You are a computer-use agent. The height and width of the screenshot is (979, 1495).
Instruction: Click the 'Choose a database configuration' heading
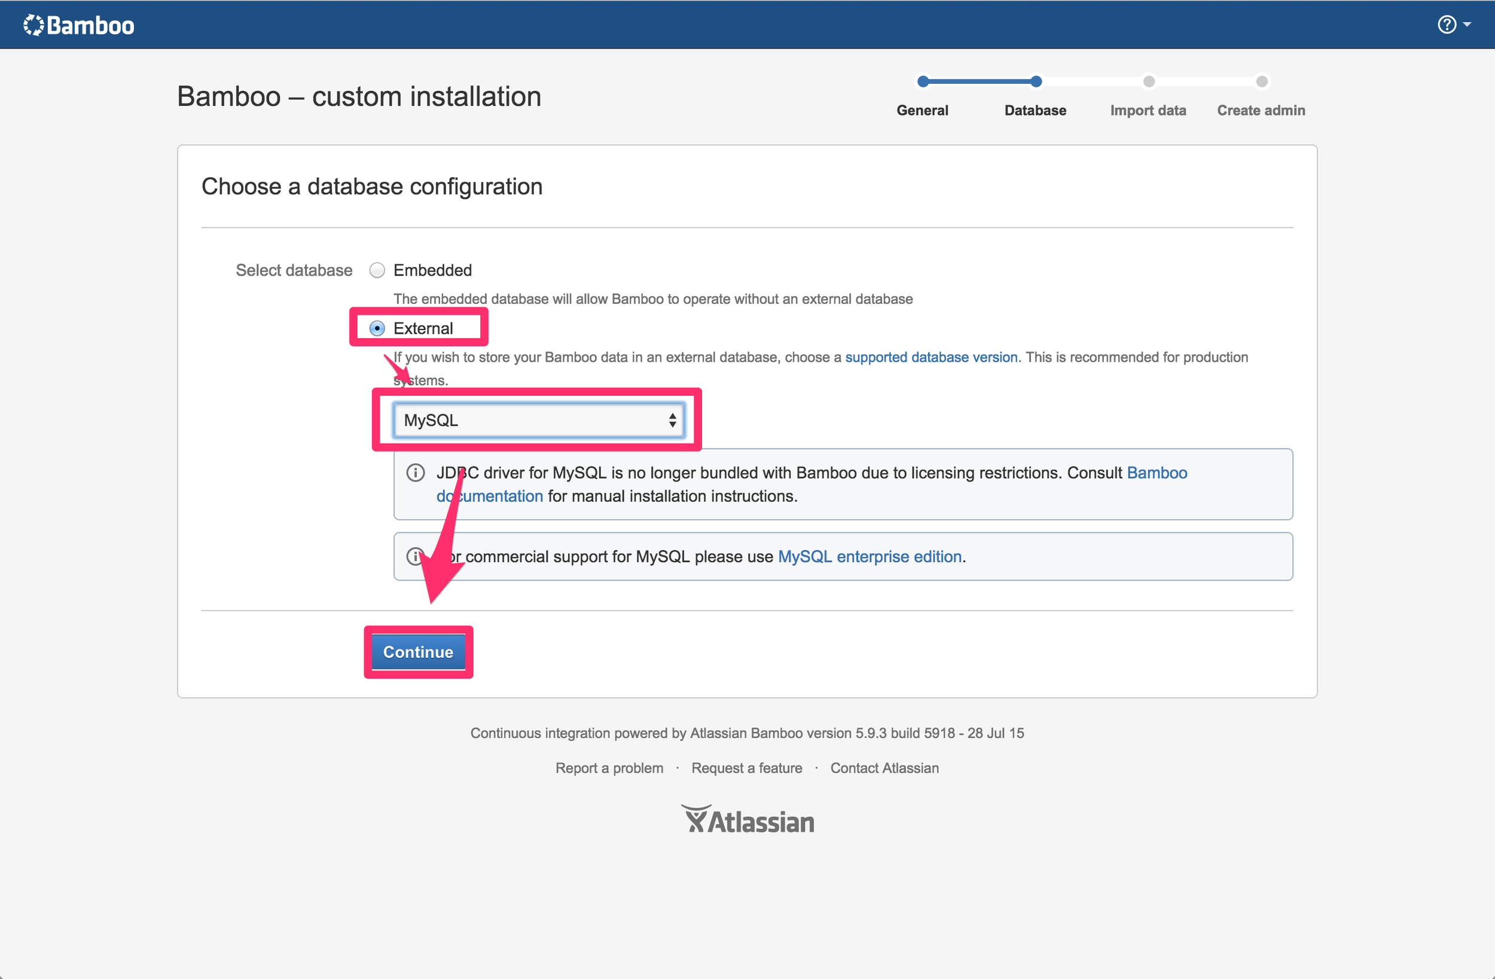tap(372, 187)
